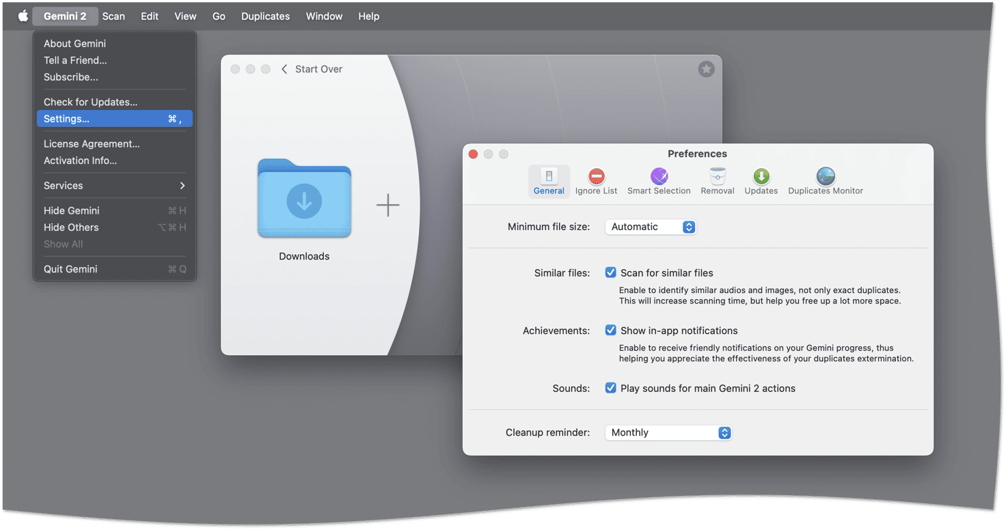Open the View menu
The width and height of the screenshot is (1006, 530).
click(185, 16)
